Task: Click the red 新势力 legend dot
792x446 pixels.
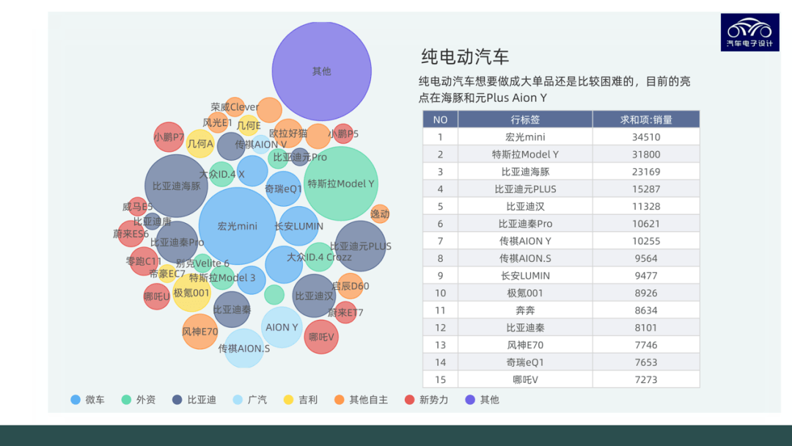Action: [x=410, y=400]
